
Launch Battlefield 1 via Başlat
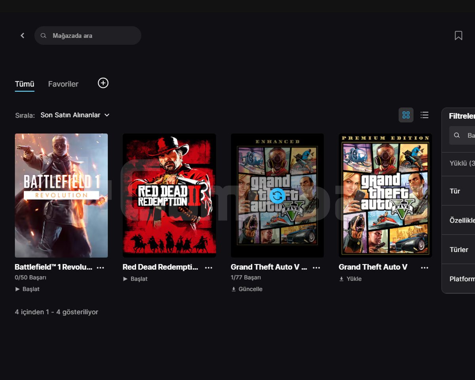tap(27, 289)
